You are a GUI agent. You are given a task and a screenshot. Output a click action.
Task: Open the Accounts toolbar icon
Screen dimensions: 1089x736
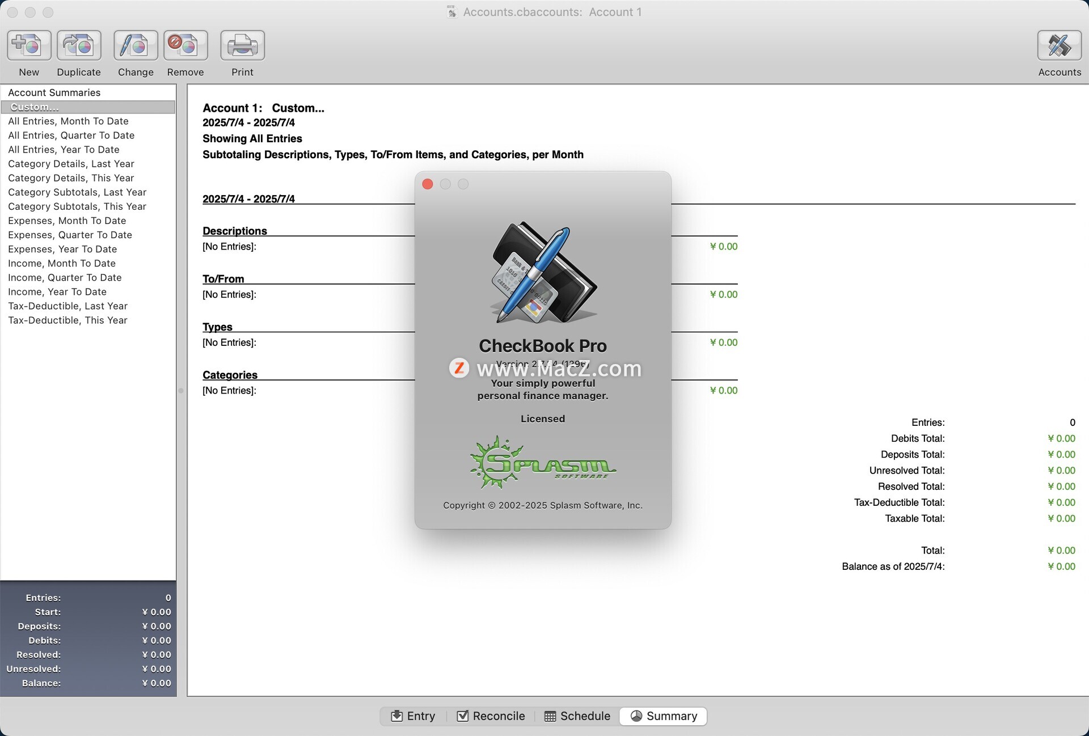(1060, 45)
